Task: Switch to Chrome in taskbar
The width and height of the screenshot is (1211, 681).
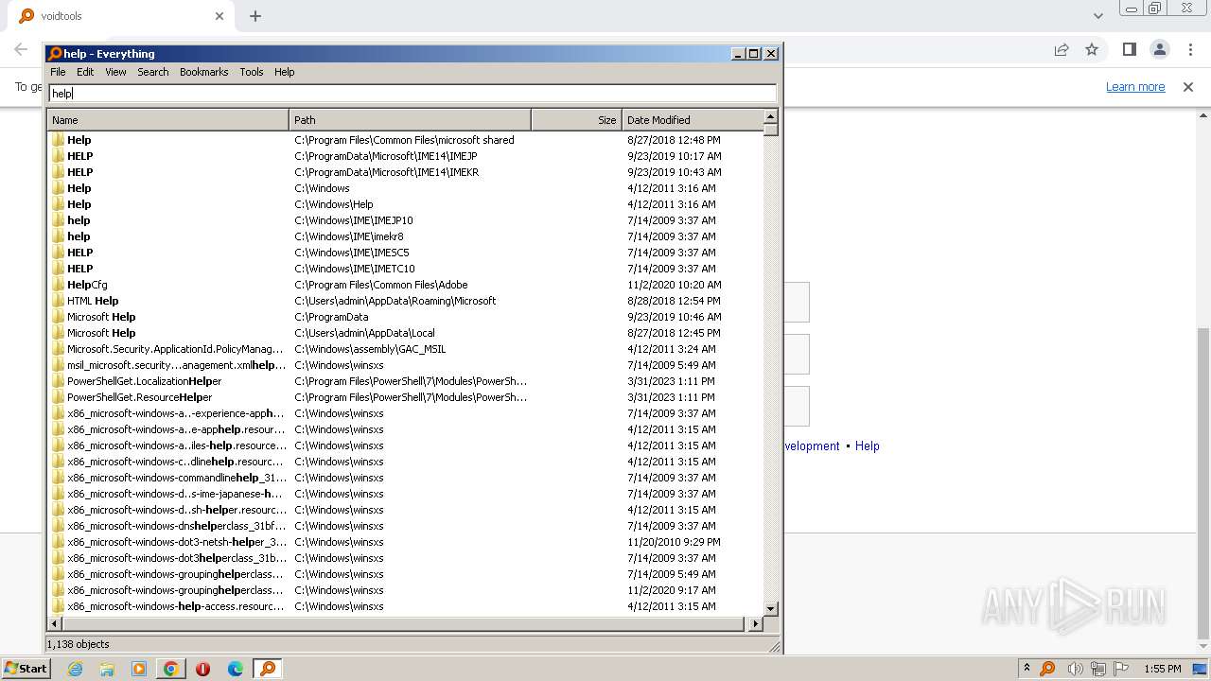Action: click(171, 669)
